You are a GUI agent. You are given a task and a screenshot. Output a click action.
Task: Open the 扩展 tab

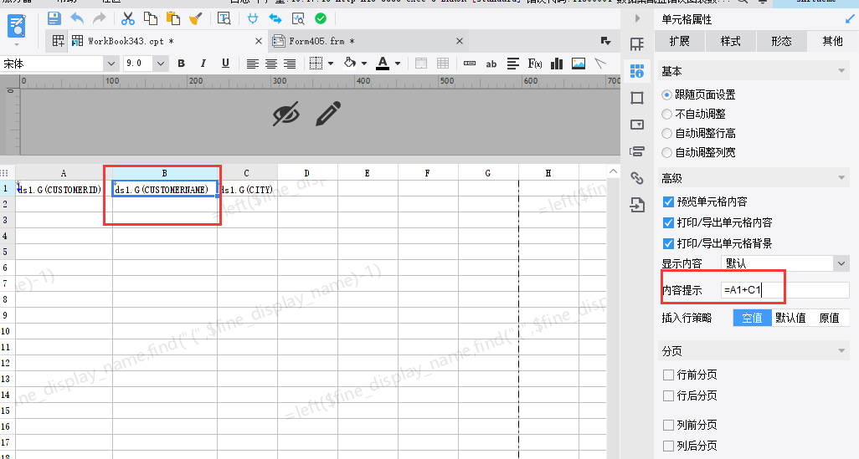coord(679,41)
